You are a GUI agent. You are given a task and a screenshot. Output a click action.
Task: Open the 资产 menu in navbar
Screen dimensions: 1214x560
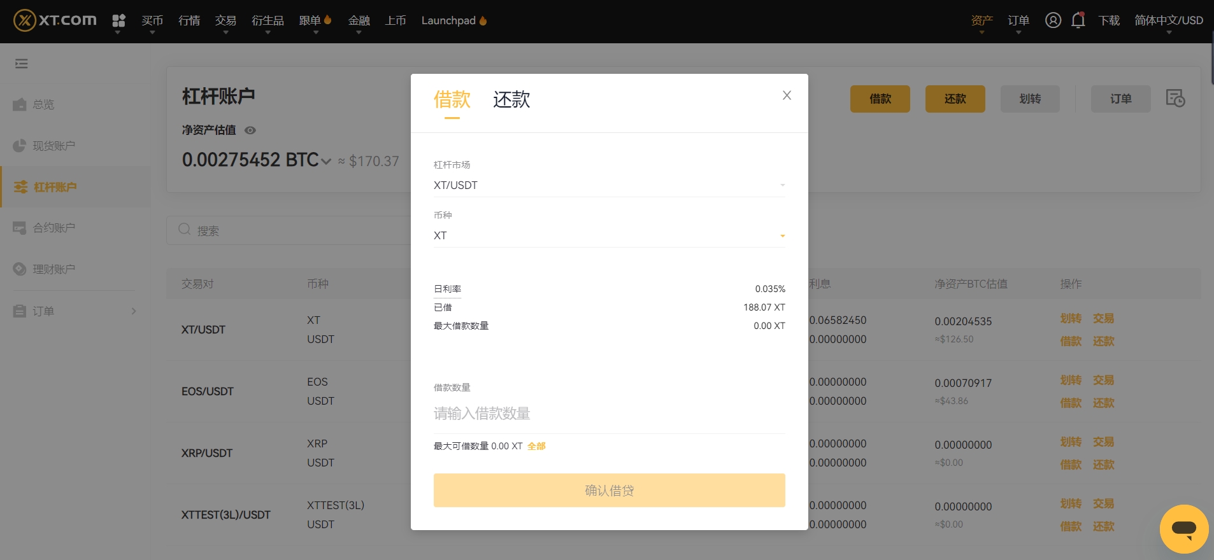(x=982, y=21)
